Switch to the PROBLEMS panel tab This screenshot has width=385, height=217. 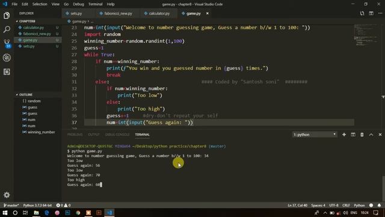click(75, 134)
